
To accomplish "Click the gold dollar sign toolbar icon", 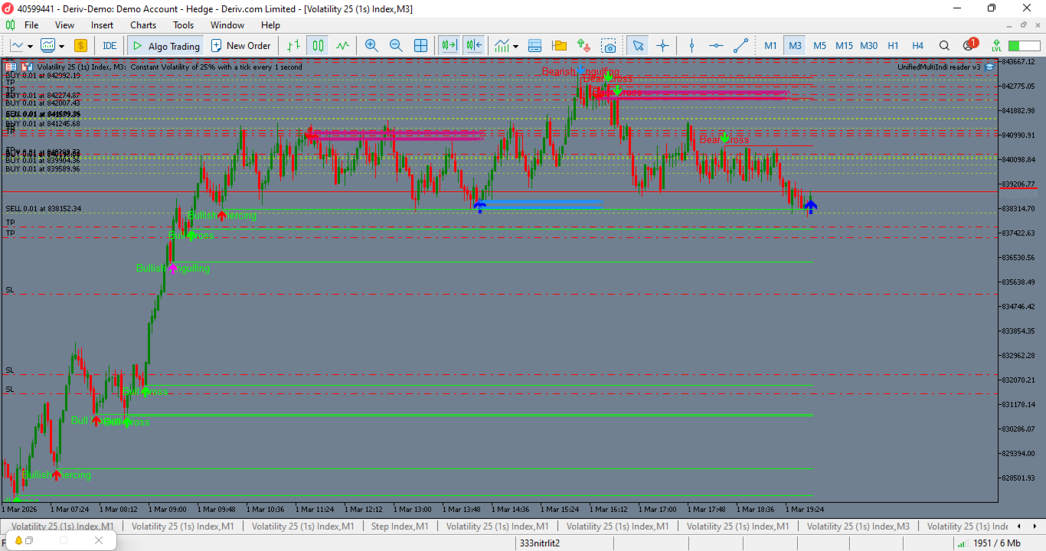I will click(80, 46).
